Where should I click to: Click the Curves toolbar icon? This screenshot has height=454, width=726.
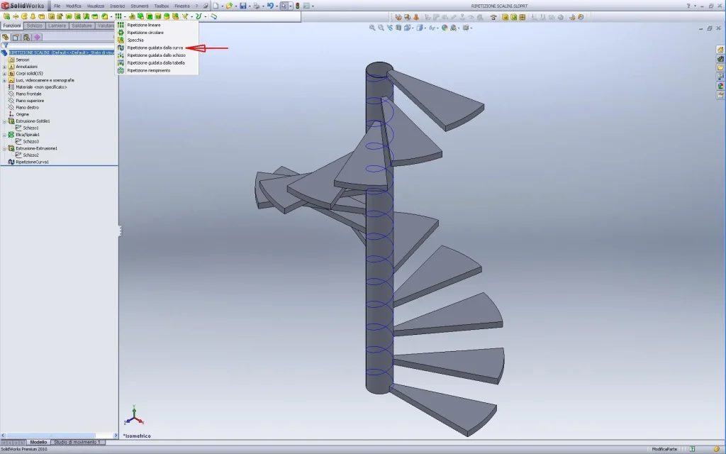coord(199,16)
